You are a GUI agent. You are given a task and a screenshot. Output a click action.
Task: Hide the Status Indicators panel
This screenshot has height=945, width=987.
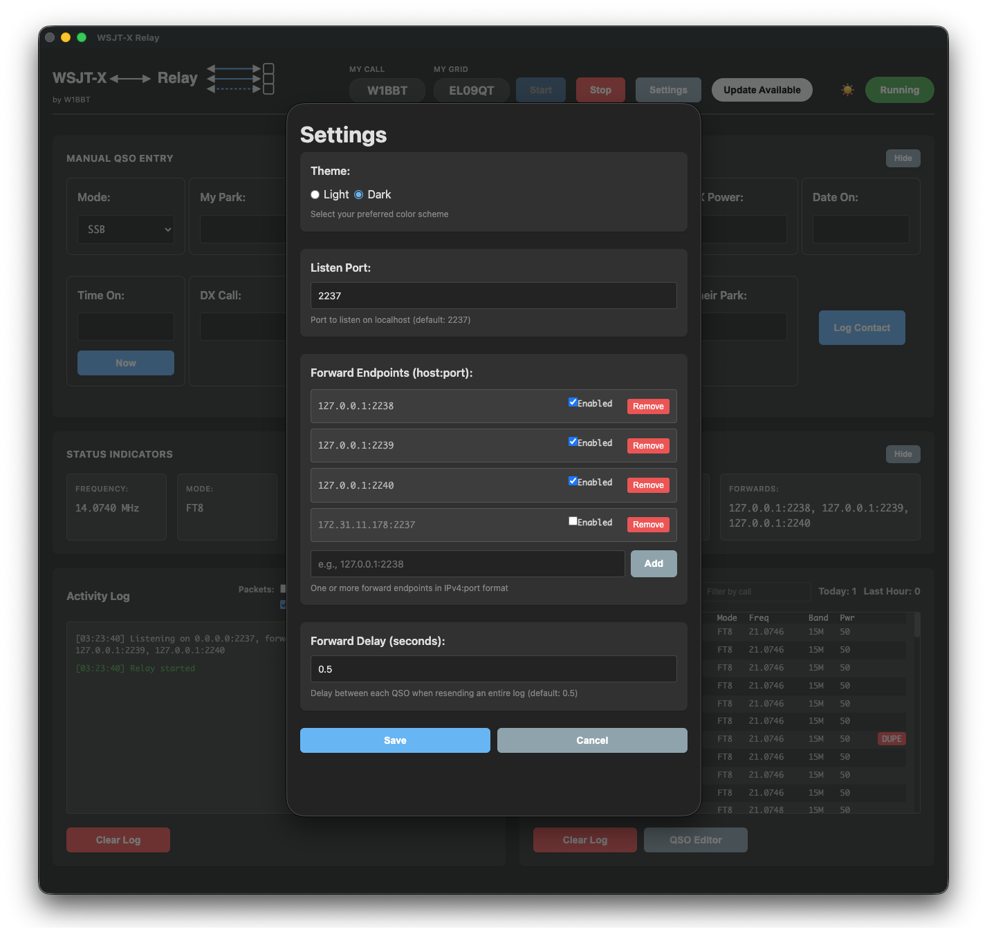[x=903, y=453]
